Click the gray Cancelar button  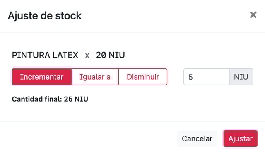coord(197,138)
